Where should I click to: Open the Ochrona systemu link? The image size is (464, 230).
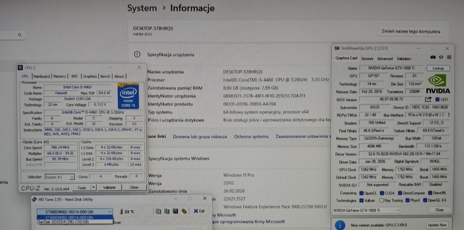click(x=251, y=137)
